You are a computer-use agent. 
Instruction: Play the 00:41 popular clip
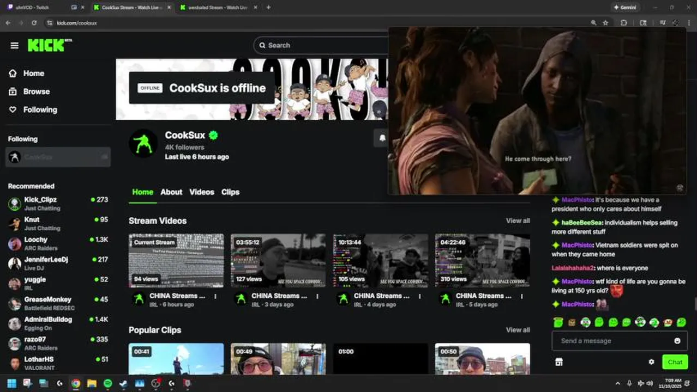176,358
